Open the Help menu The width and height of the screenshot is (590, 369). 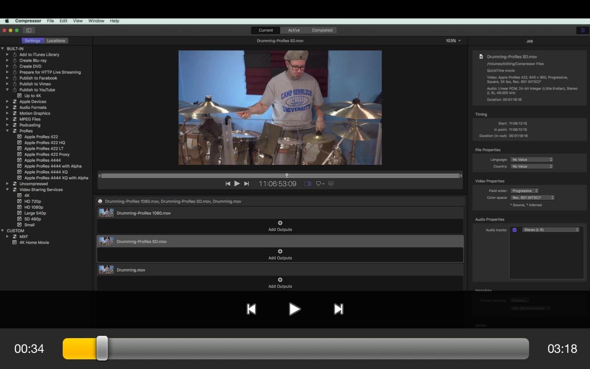point(114,21)
